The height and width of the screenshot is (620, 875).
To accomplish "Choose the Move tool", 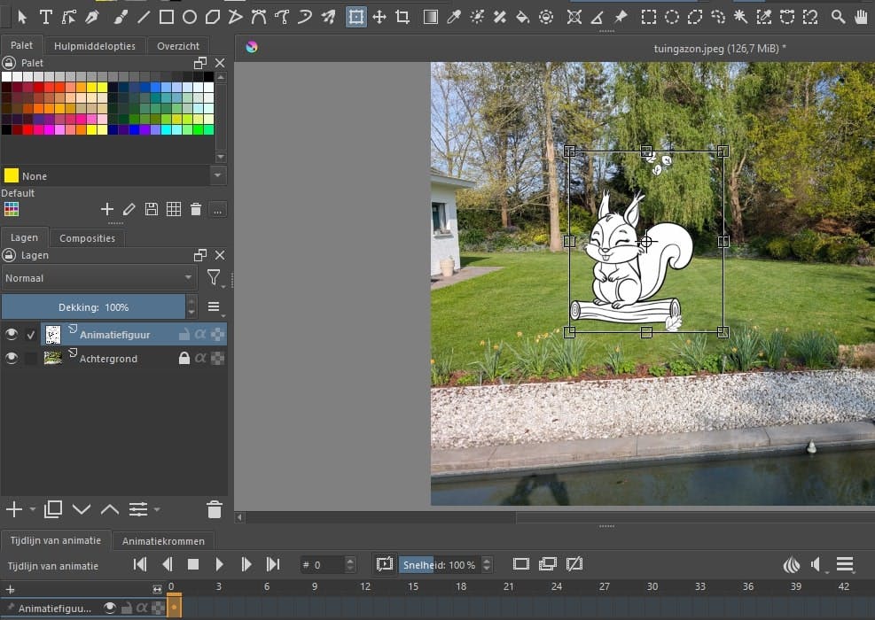I will [x=379, y=17].
